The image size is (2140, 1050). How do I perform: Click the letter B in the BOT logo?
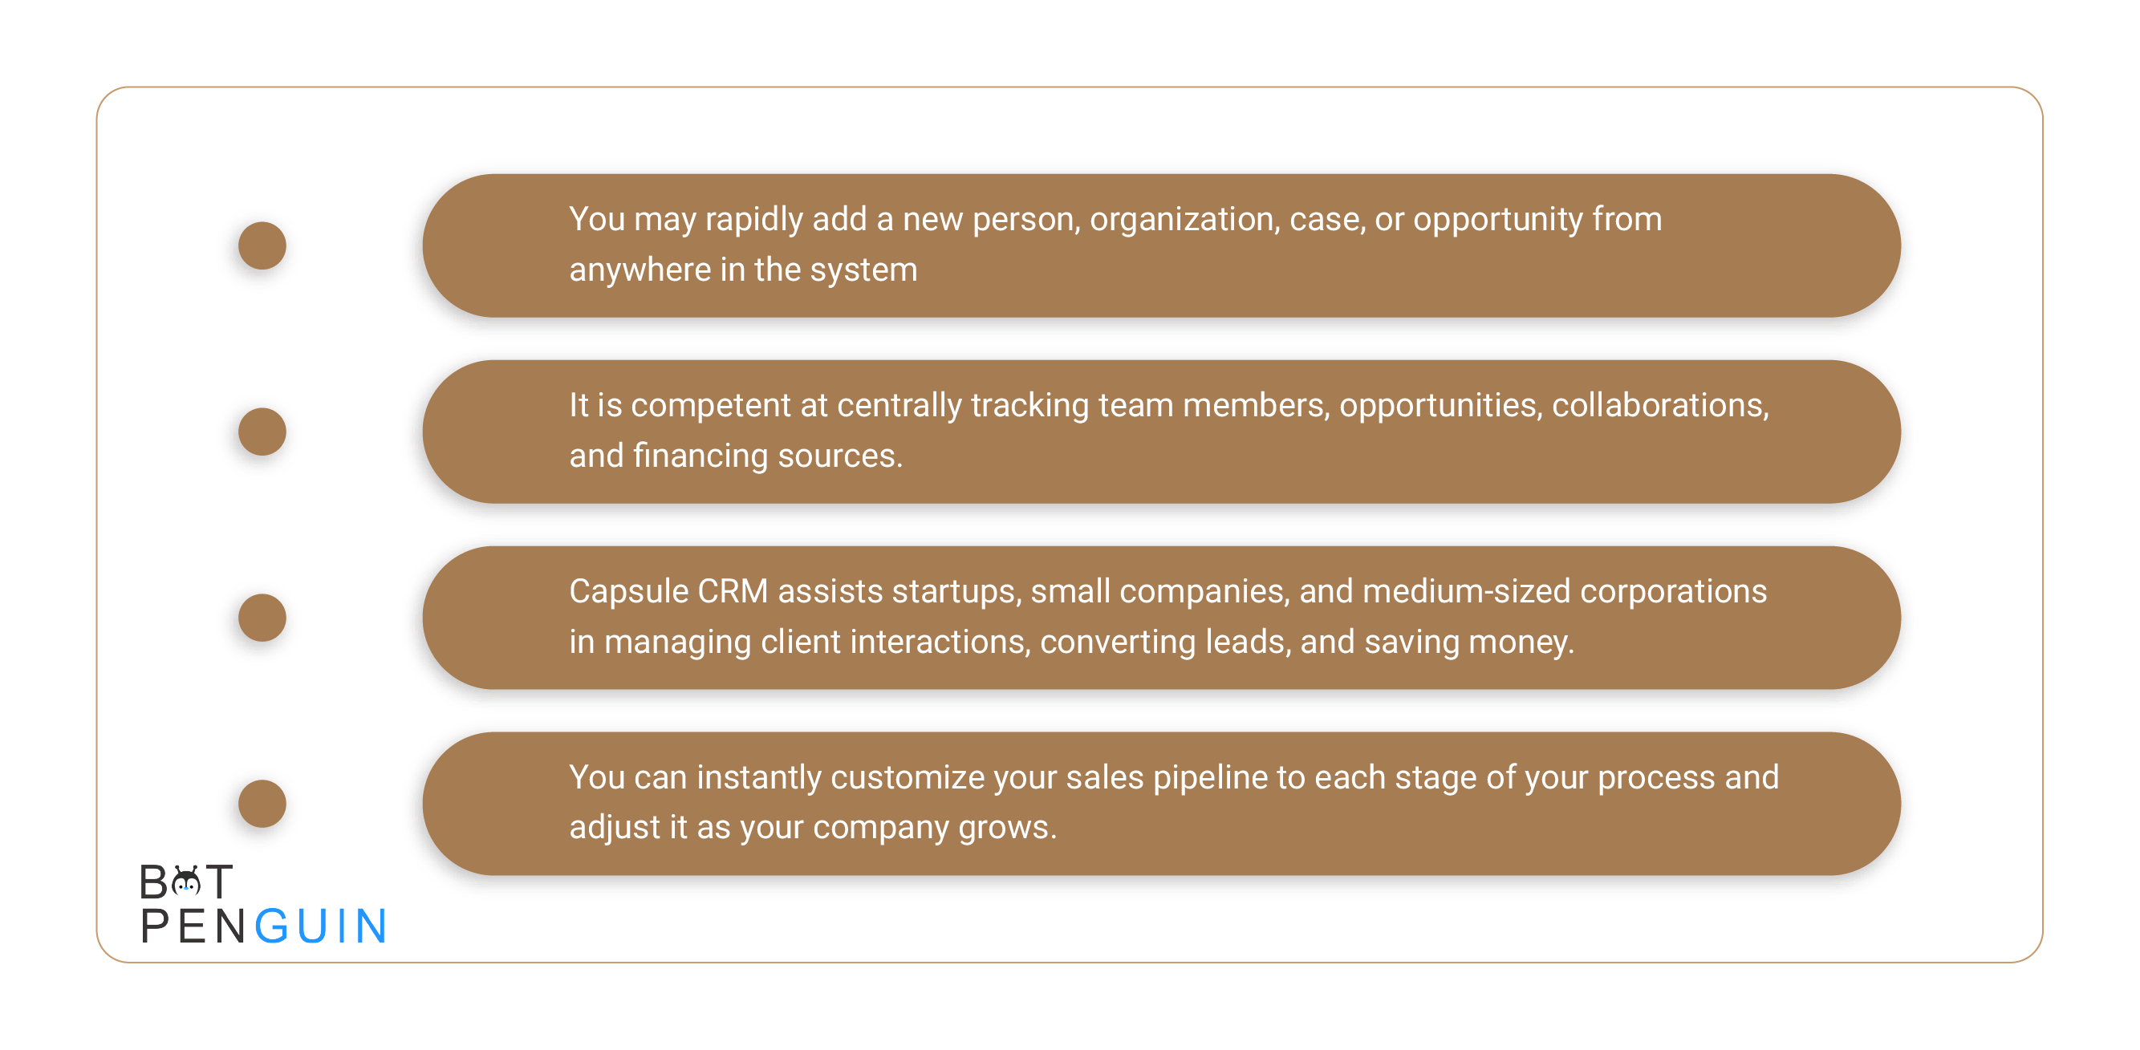click(x=155, y=882)
